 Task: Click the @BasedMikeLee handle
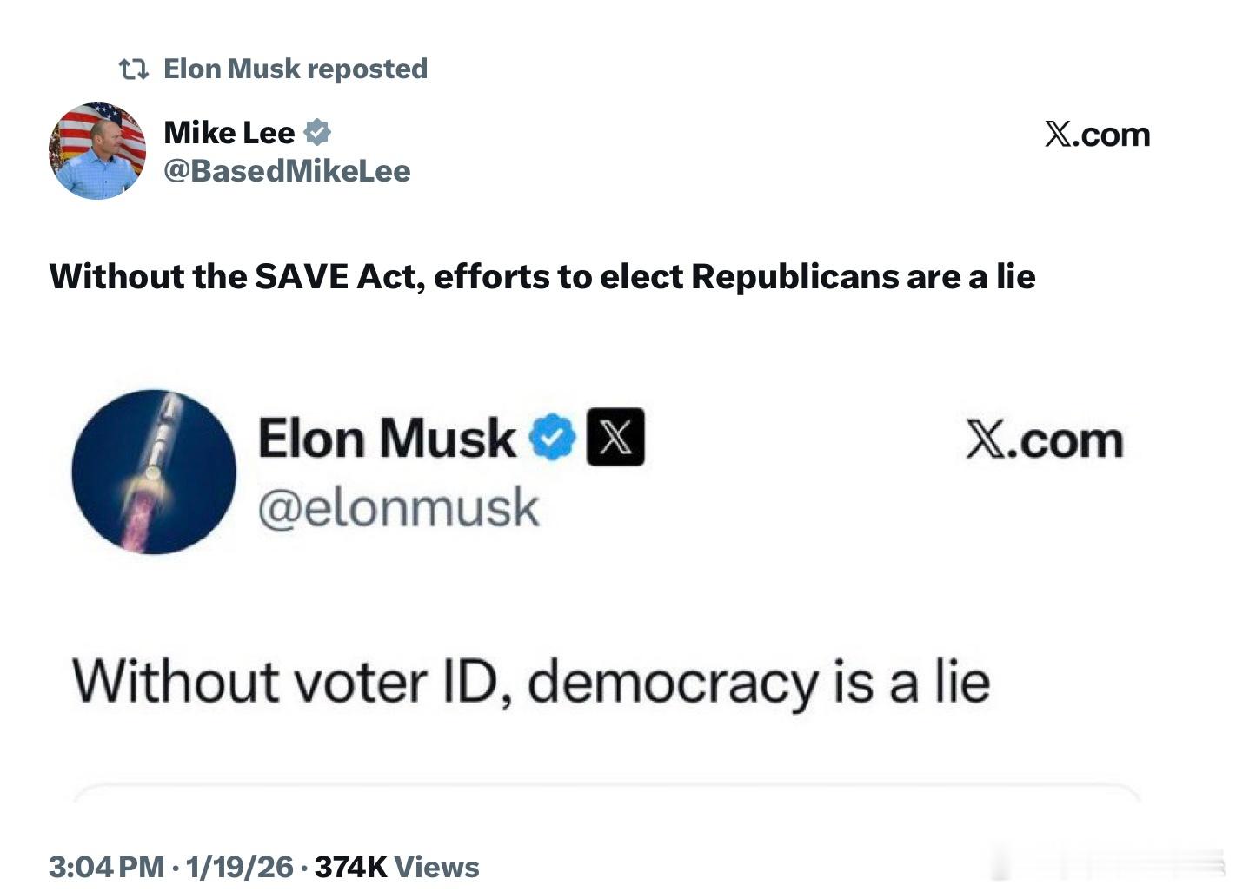click(288, 171)
